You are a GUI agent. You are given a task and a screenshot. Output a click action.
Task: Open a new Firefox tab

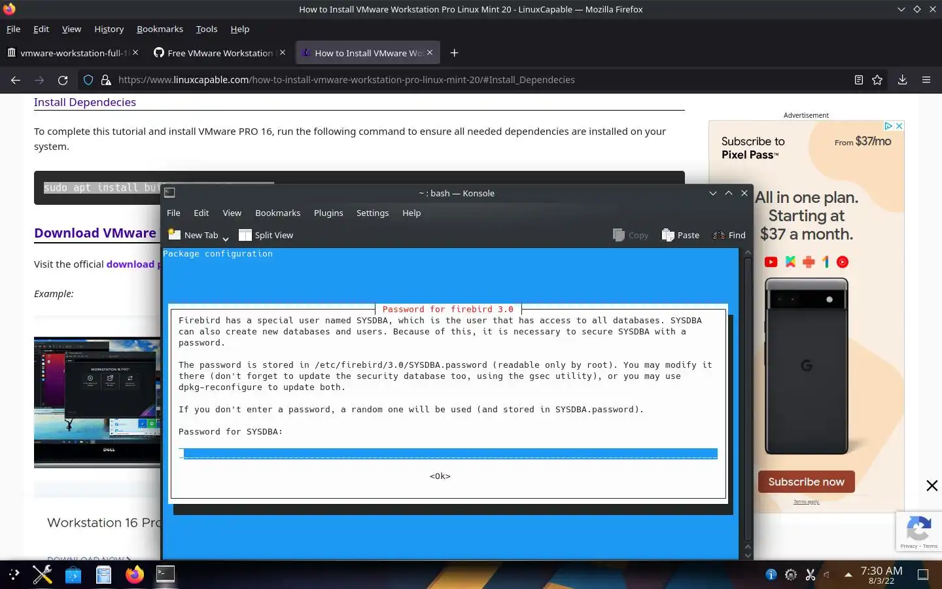(x=455, y=53)
